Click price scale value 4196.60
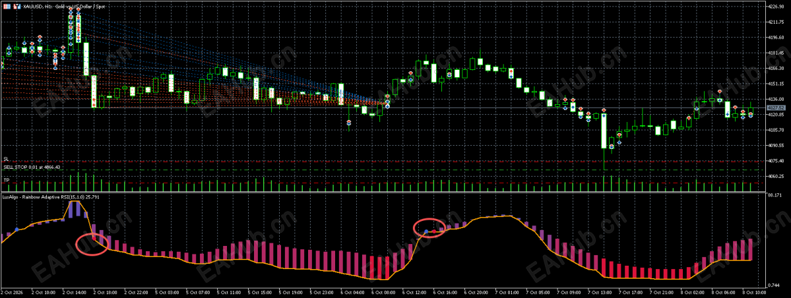Screen dimensions: 791x298 pyautogui.click(x=775, y=38)
